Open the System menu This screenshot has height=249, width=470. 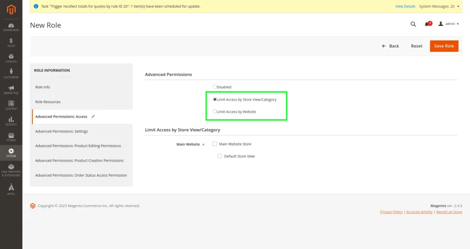click(11, 153)
